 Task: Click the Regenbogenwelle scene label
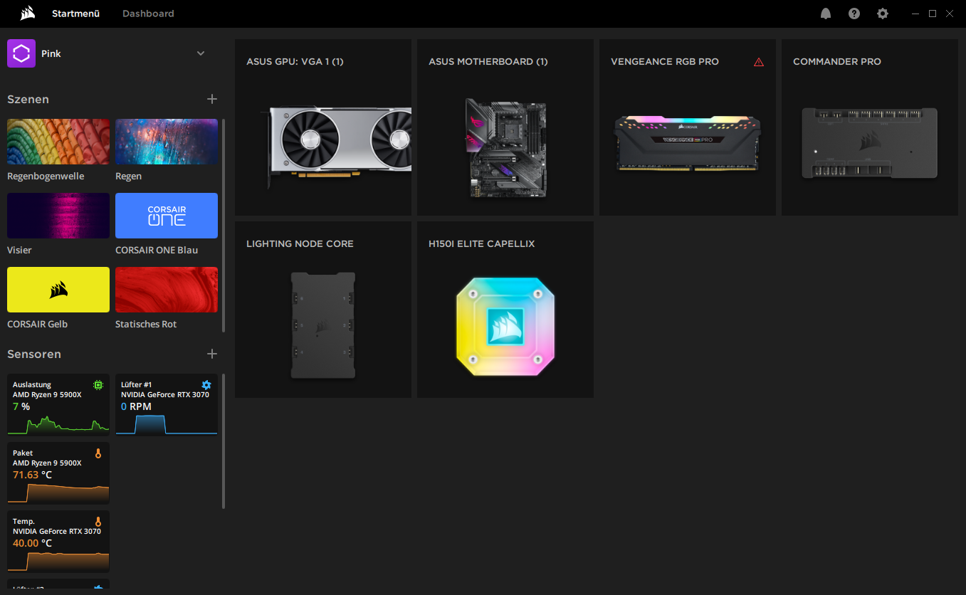pyautogui.click(x=46, y=177)
